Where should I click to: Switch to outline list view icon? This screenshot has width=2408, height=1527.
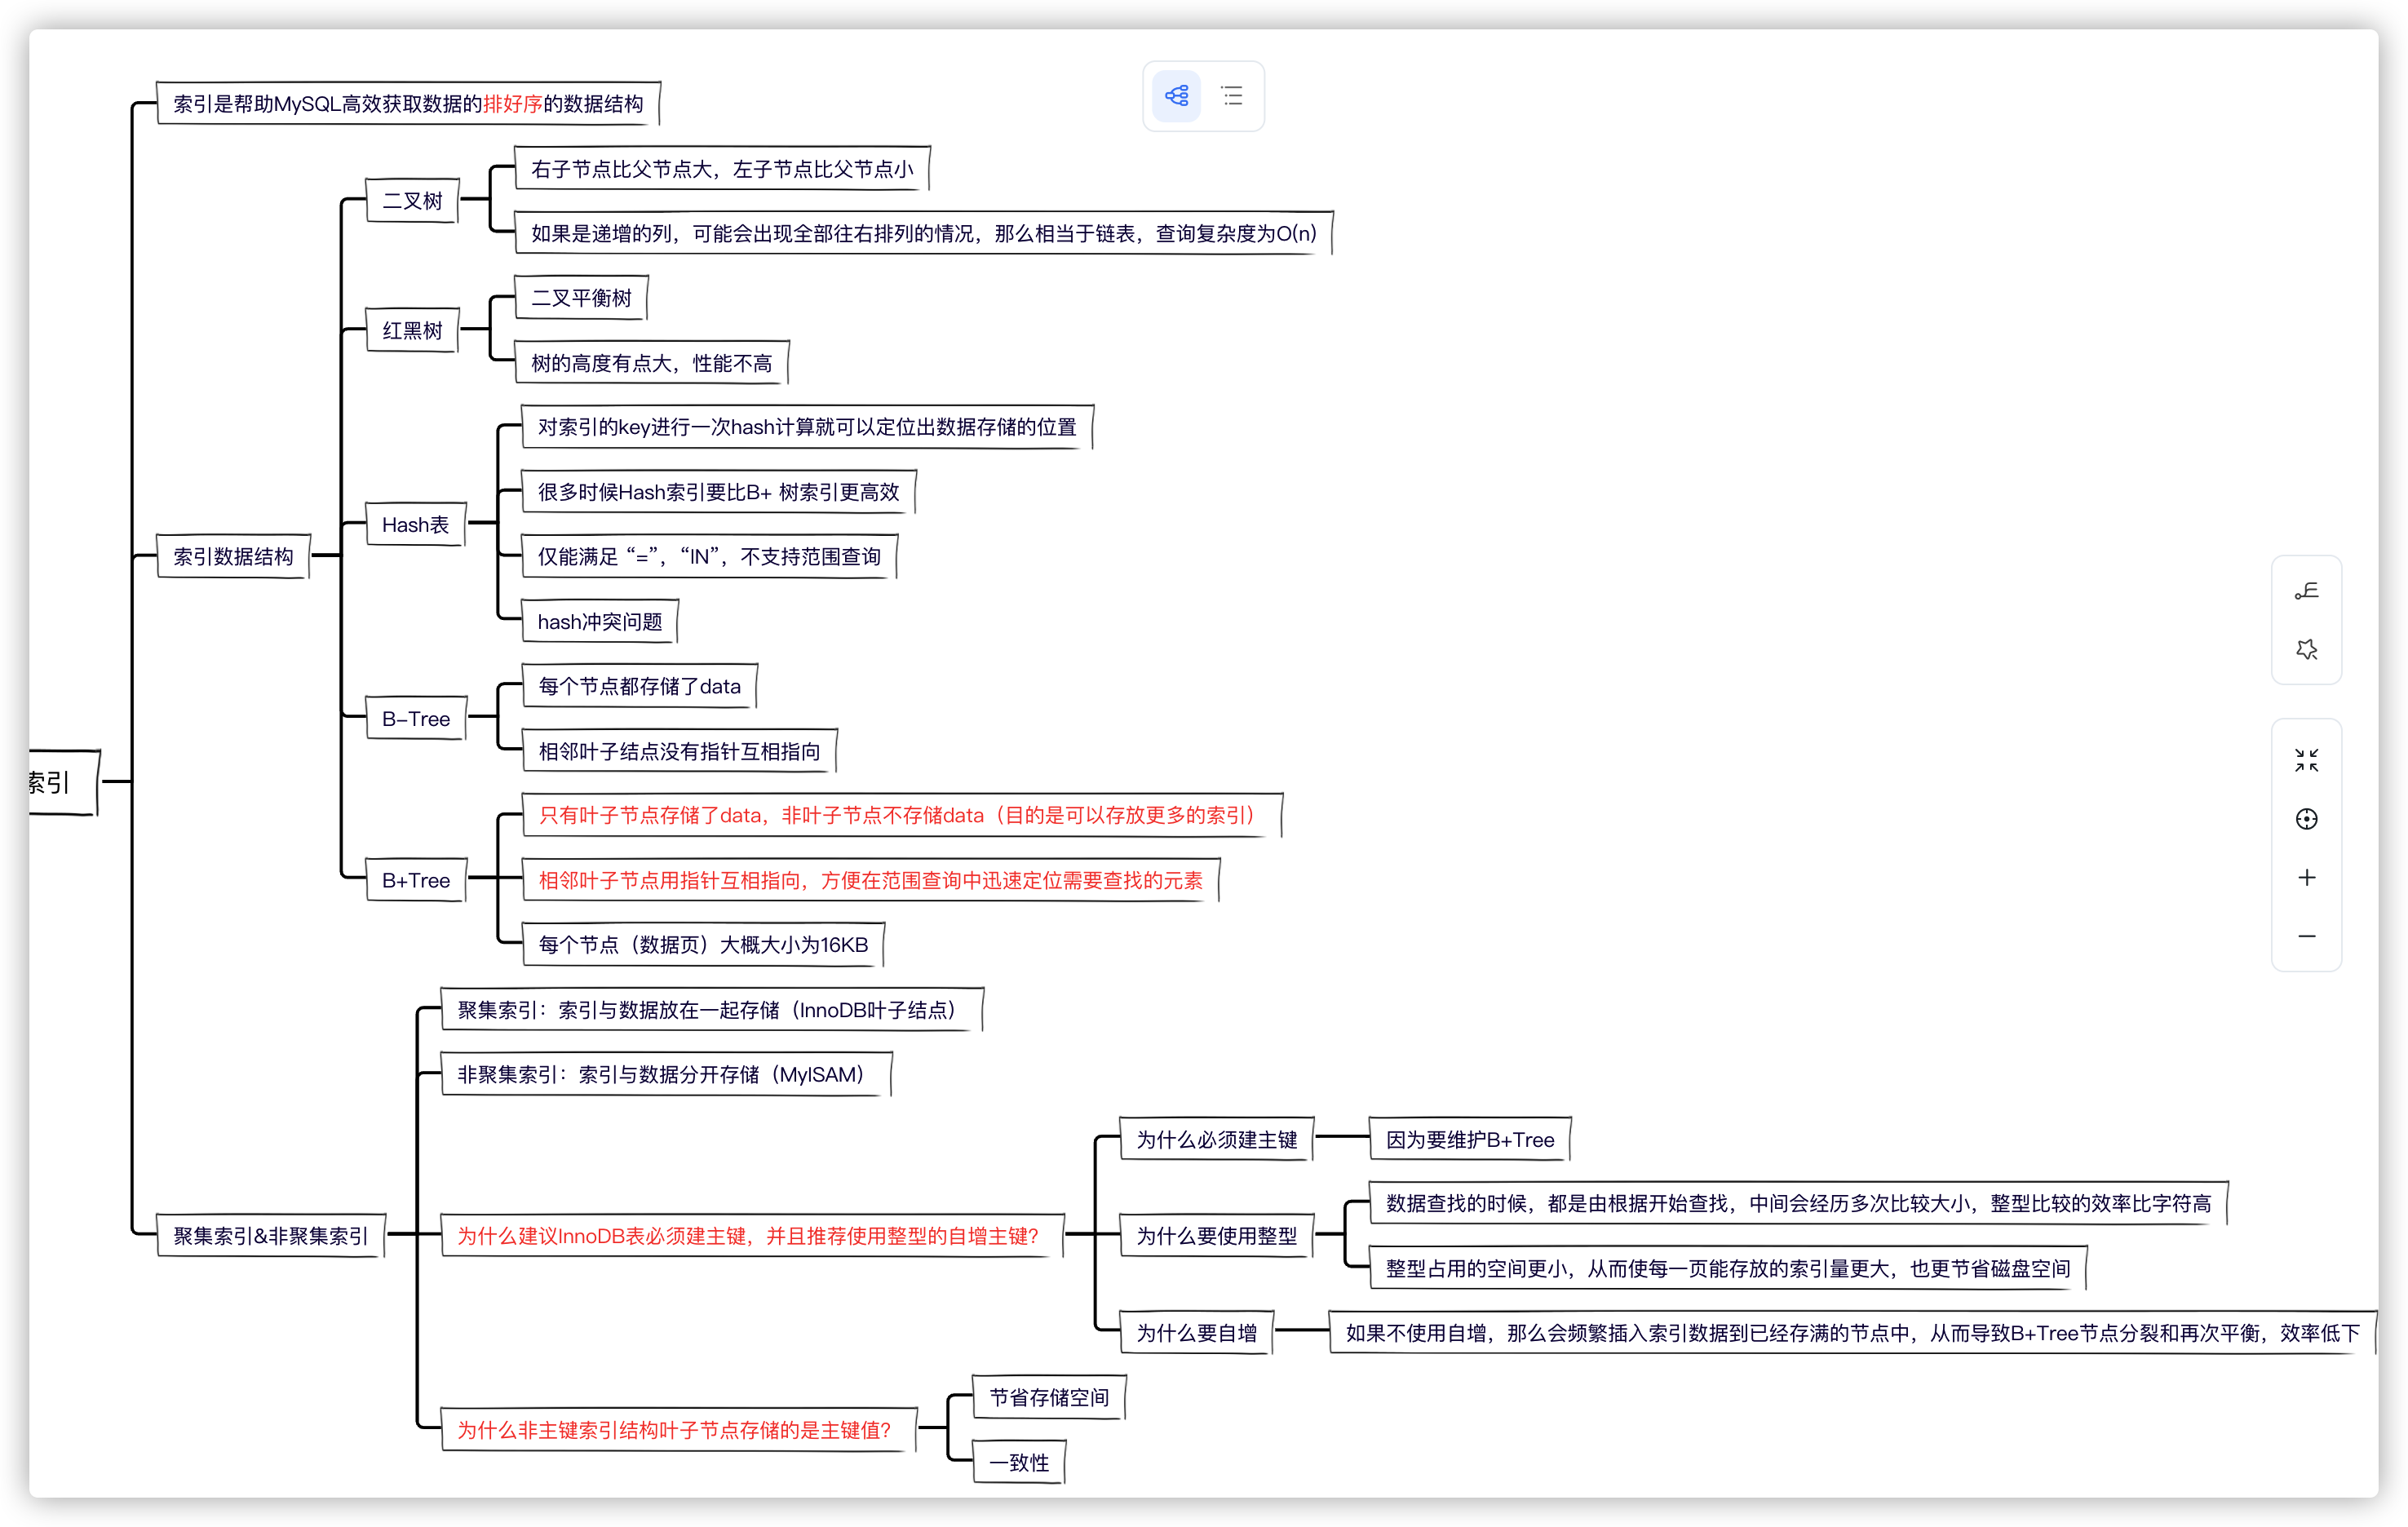[x=1232, y=96]
